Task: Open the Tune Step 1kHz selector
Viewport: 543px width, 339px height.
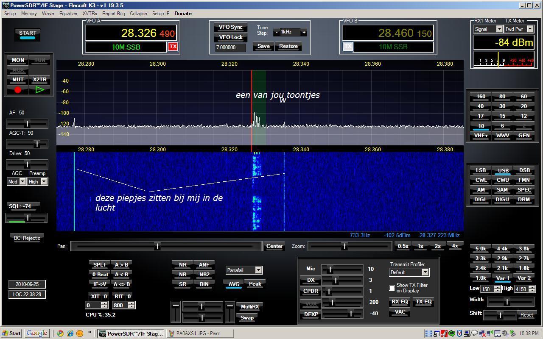Action: 290,32
